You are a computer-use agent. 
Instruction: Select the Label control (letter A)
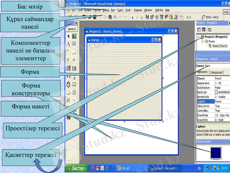tap(68, 44)
